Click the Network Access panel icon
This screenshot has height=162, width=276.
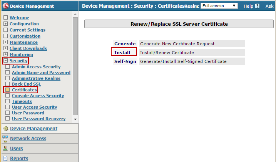pos(5,139)
